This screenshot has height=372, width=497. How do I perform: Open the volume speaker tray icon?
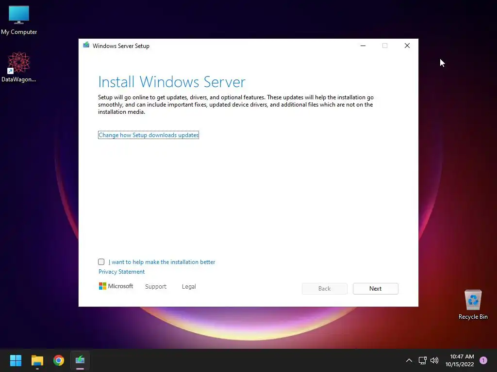pos(434,360)
